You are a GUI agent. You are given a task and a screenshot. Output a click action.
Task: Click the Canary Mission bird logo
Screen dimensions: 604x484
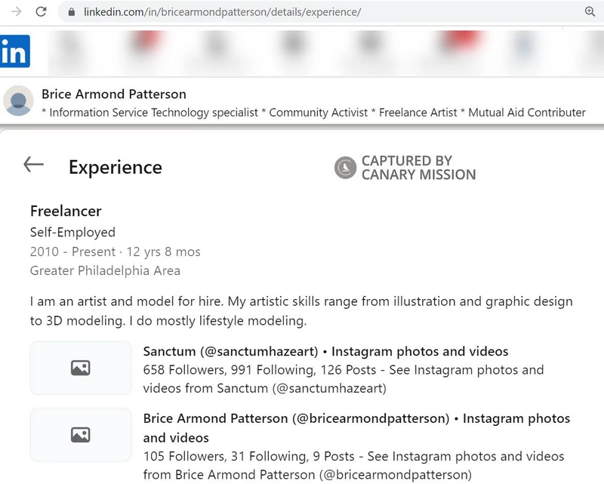346,167
